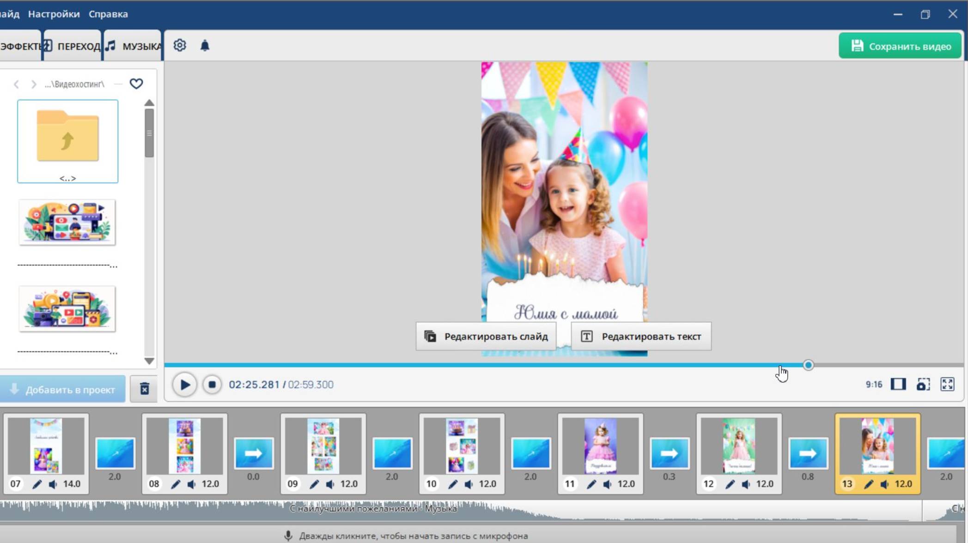Open the notifications bell icon
Screen dimensions: 968x543
point(205,45)
